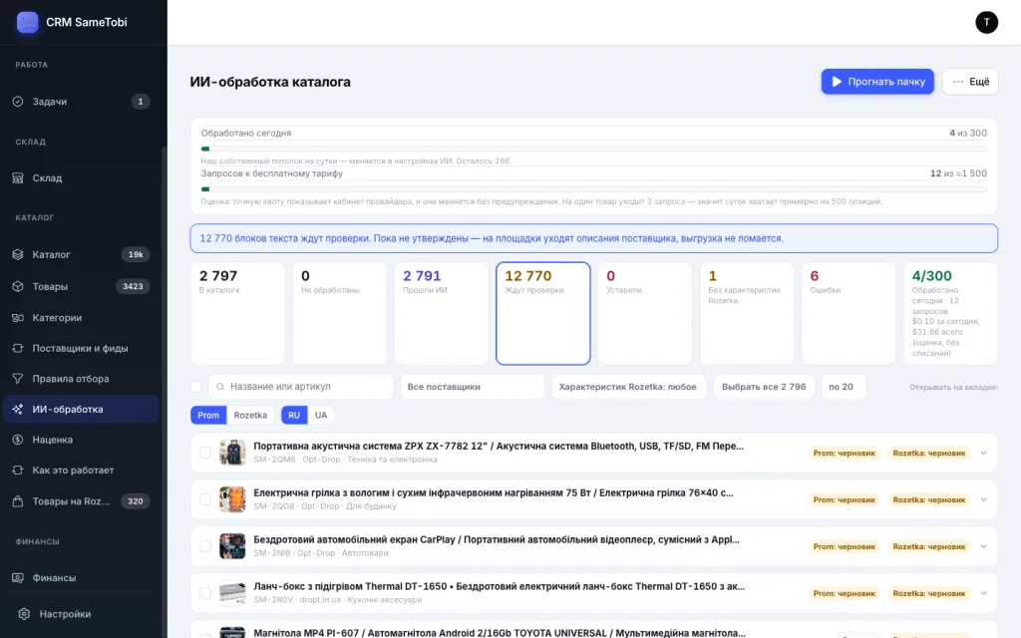Viewport: 1021px width, 638px height.
Task: Open the user avatar T menu
Action: click(986, 22)
